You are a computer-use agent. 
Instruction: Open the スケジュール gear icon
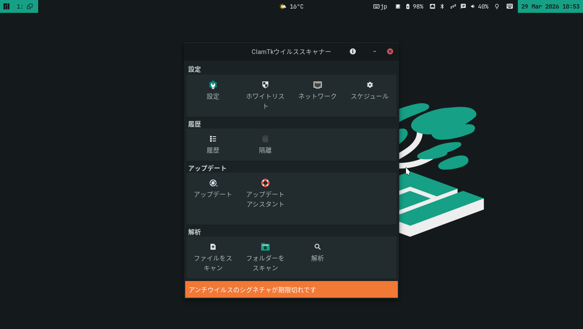(370, 85)
